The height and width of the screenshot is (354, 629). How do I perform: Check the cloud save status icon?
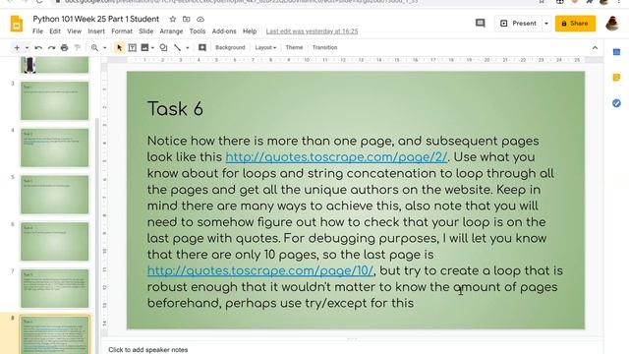click(200, 19)
